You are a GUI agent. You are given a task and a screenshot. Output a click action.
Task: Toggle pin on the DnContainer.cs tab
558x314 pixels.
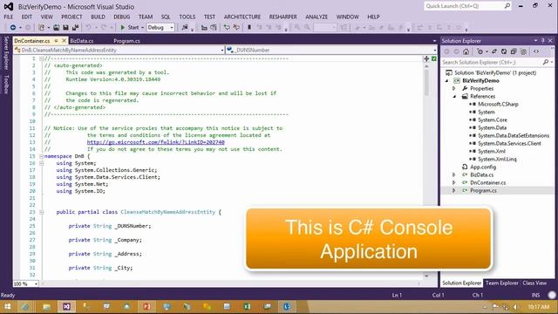56,41
